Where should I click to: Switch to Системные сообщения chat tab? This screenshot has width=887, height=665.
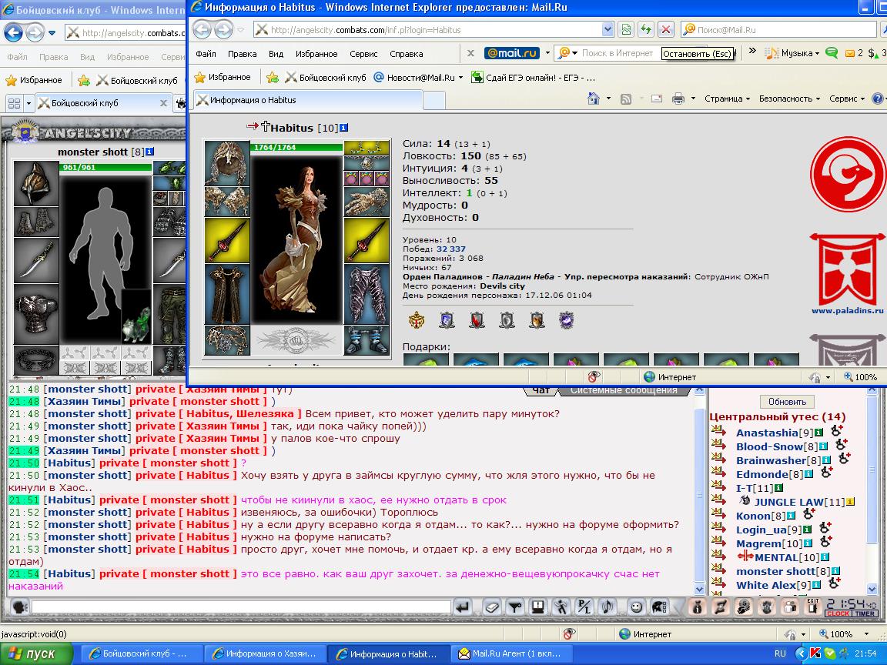[624, 390]
